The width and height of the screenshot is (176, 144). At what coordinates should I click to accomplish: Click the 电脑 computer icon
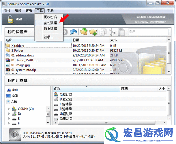(x=9, y=90)
